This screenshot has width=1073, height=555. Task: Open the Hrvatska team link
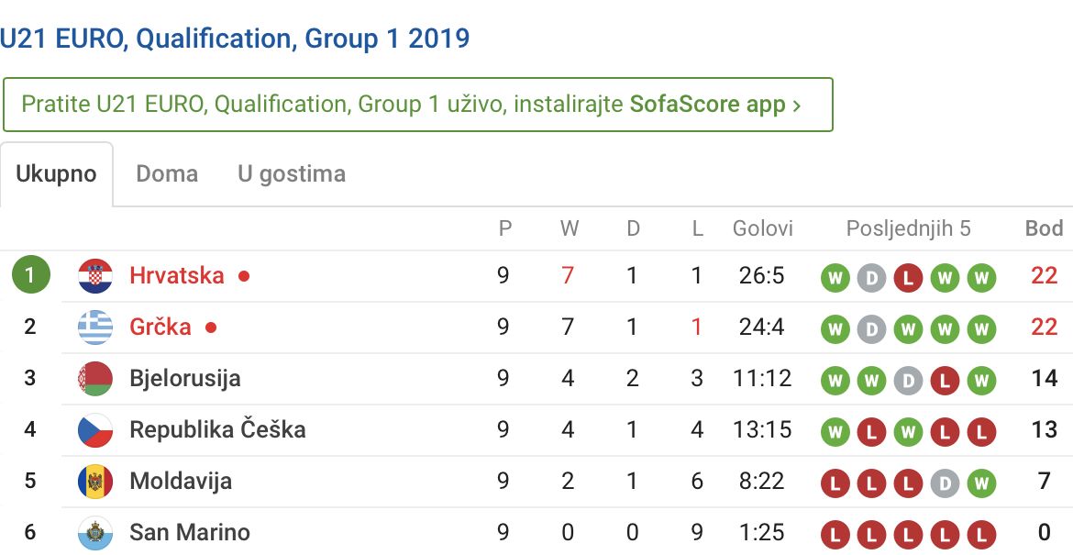pyautogui.click(x=177, y=276)
